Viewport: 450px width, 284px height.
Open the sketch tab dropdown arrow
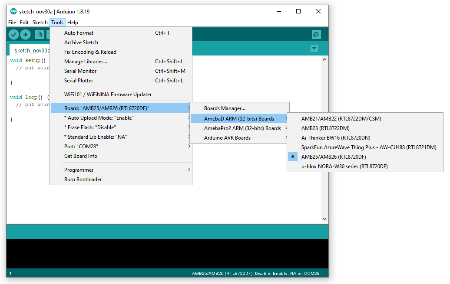(314, 49)
